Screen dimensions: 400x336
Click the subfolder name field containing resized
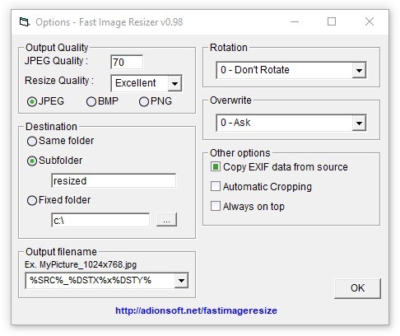tap(114, 180)
